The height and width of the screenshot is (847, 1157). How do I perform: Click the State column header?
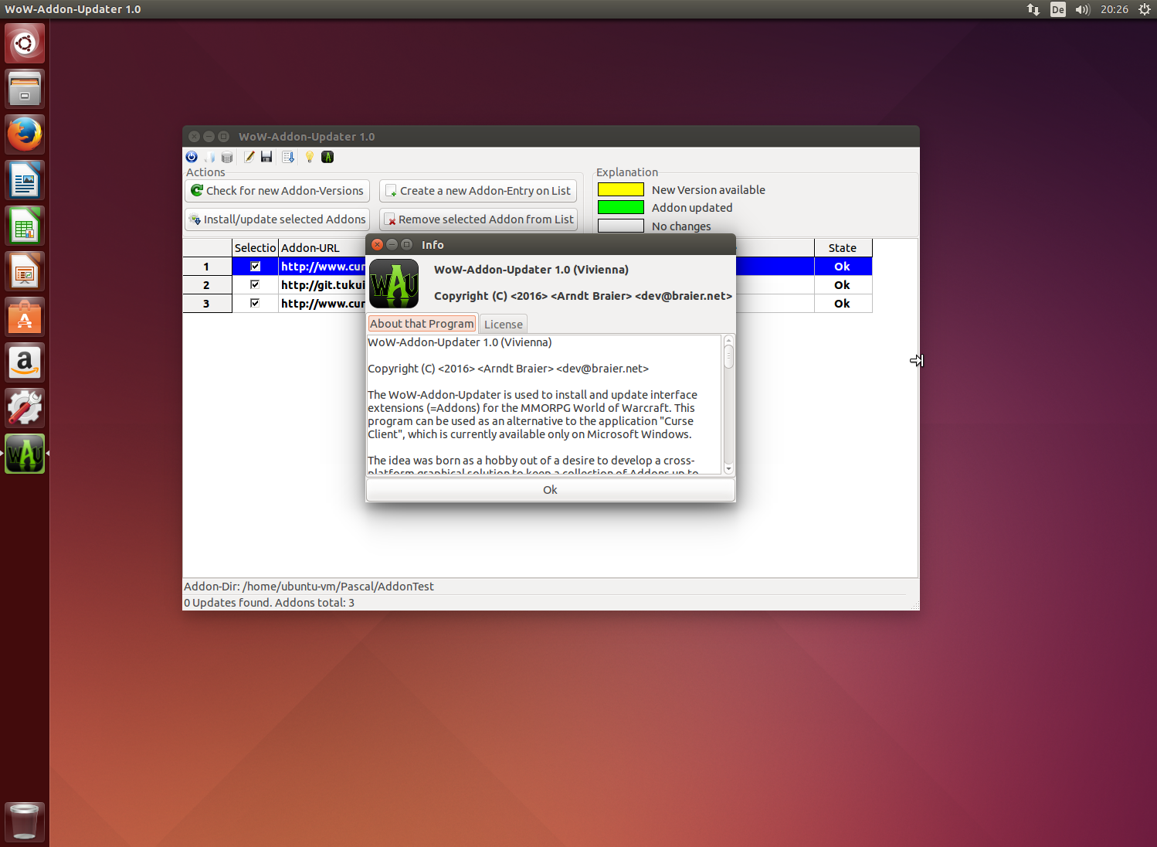tap(843, 248)
